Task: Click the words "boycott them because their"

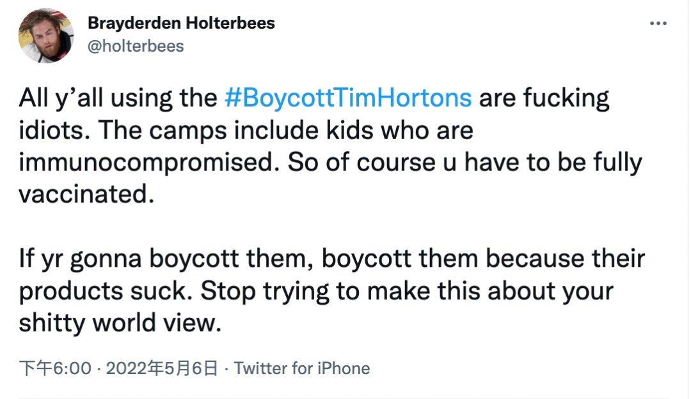Action: tap(483, 259)
